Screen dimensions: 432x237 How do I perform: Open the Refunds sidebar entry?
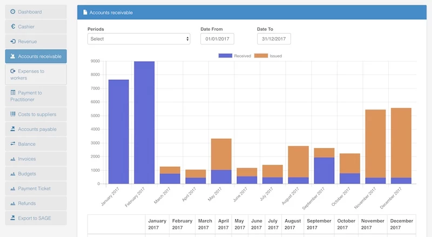coord(36,204)
